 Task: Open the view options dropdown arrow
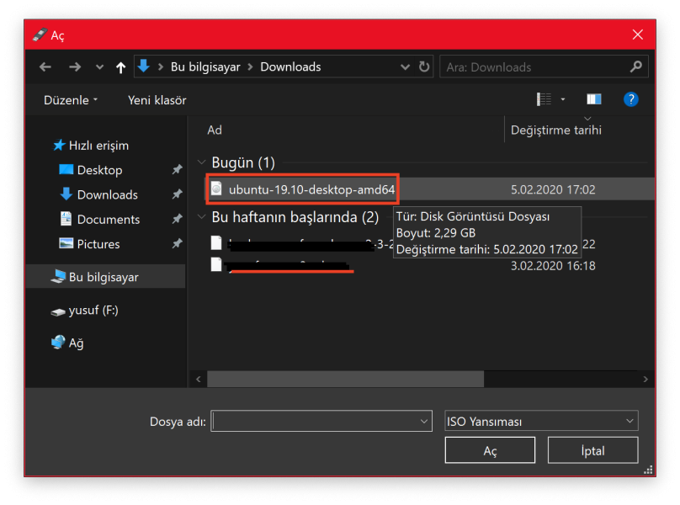tap(563, 99)
